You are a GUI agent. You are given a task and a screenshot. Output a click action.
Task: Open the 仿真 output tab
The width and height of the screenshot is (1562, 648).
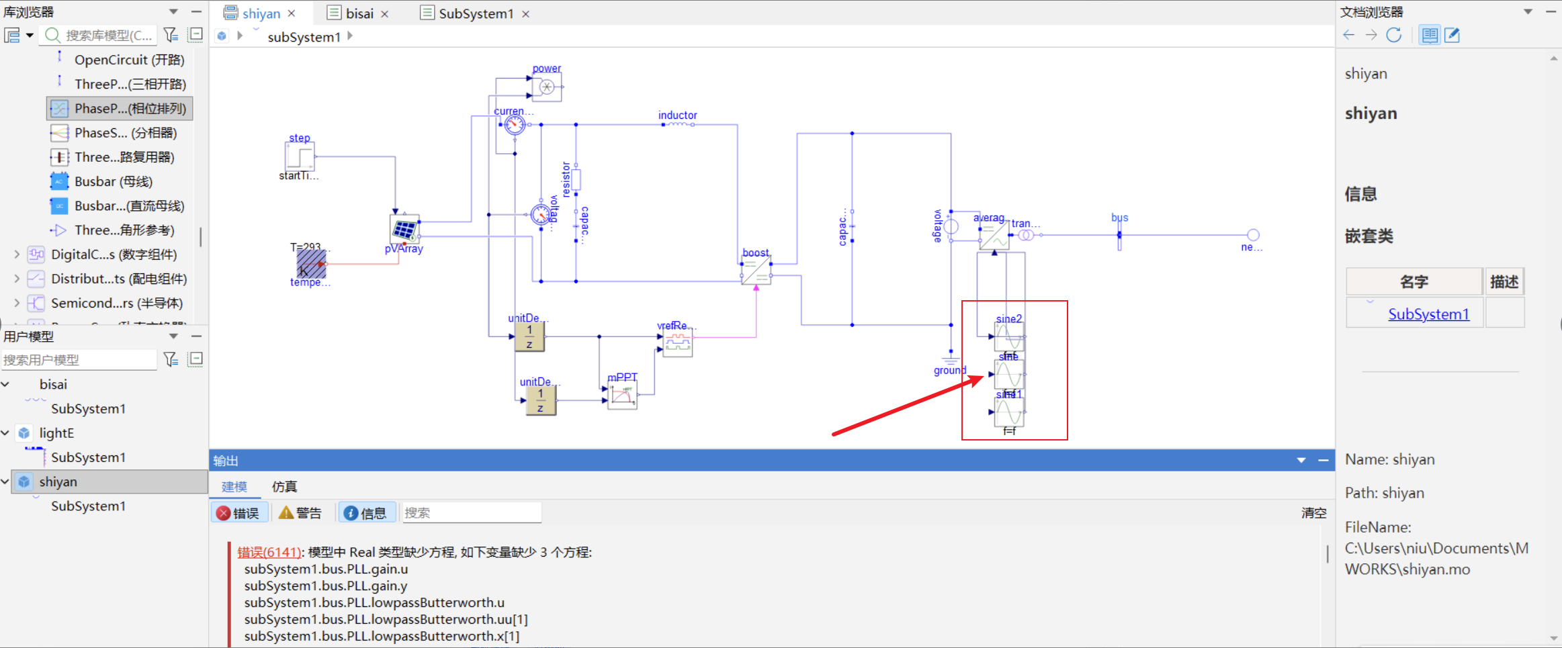click(x=284, y=486)
